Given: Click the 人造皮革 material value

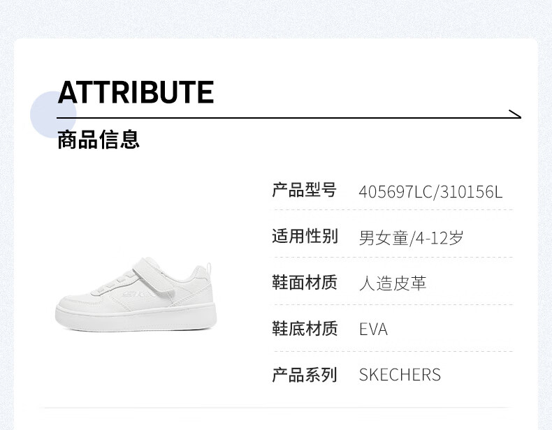Looking at the screenshot, I should (x=393, y=283).
